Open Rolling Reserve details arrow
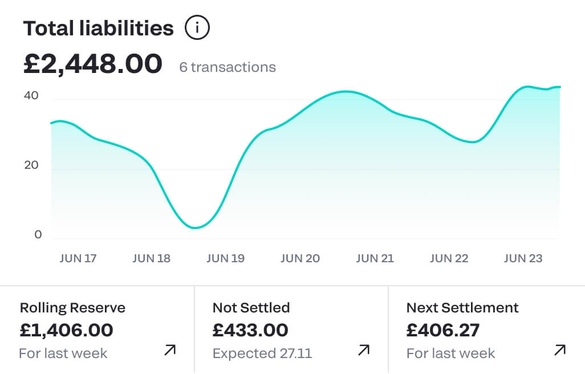The image size is (585, 374). tap(170, 350)
